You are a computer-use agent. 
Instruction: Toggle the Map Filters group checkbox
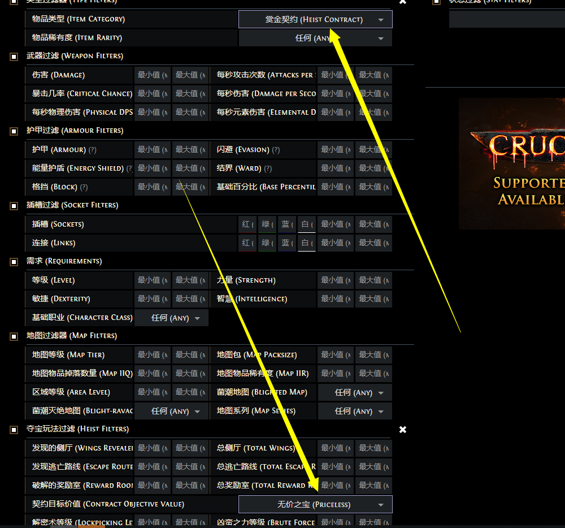(14, 336)
